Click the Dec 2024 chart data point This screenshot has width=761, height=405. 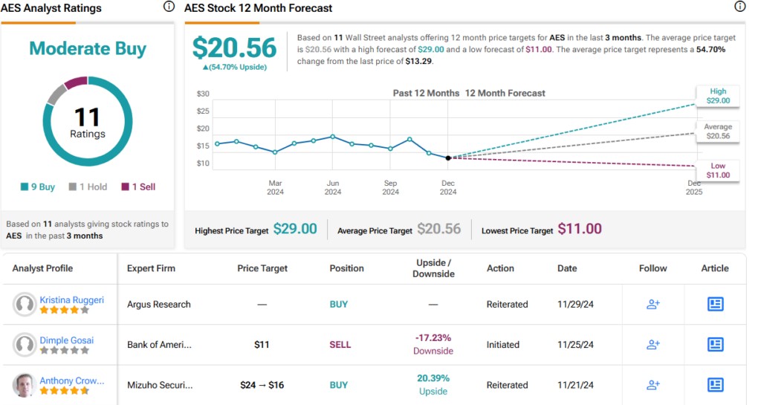[x=448, y=158]
